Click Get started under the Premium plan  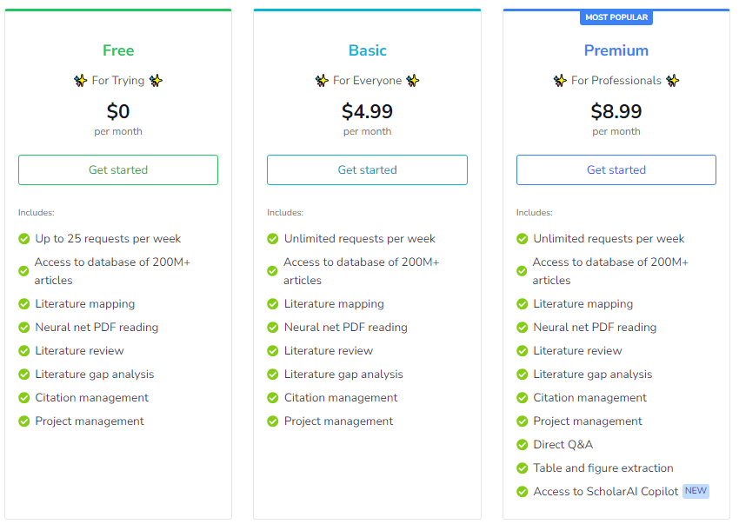616,169
